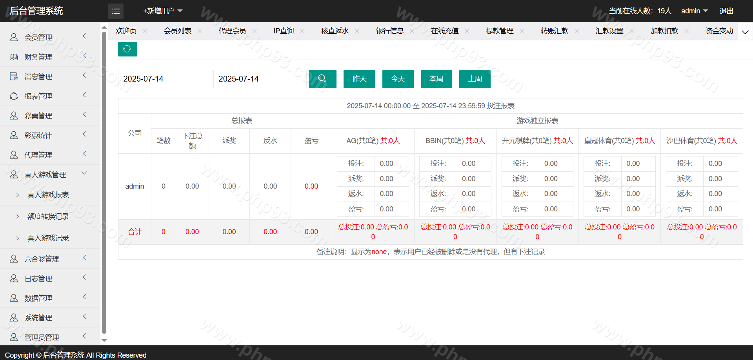Image resolution: width=753 pixels, height=360 pixels.
Task: Click the green refresh icon button
Action: 127,49
